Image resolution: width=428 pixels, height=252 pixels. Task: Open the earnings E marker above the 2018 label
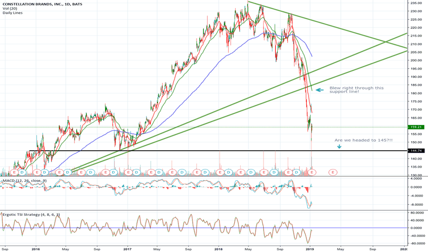click(x=220, y=172)
